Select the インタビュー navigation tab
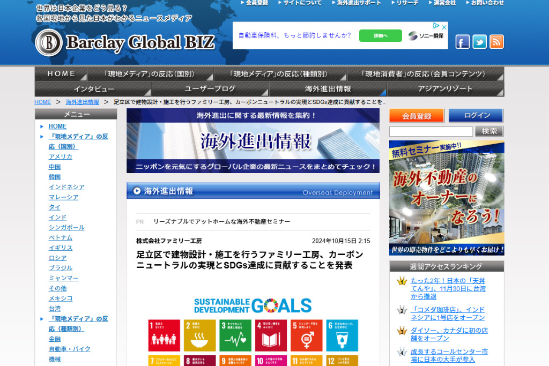 [x=93, y=89]
